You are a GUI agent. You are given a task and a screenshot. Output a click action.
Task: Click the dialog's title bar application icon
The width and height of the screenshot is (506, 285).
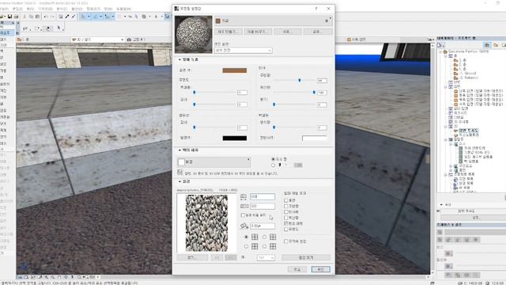[x=176, y=9]
